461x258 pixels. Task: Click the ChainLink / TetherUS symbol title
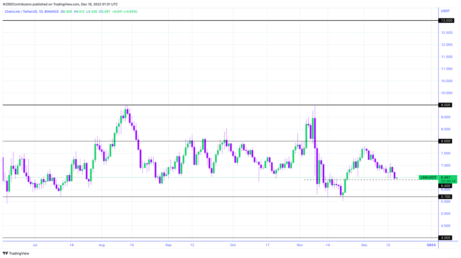coord(32,12)
